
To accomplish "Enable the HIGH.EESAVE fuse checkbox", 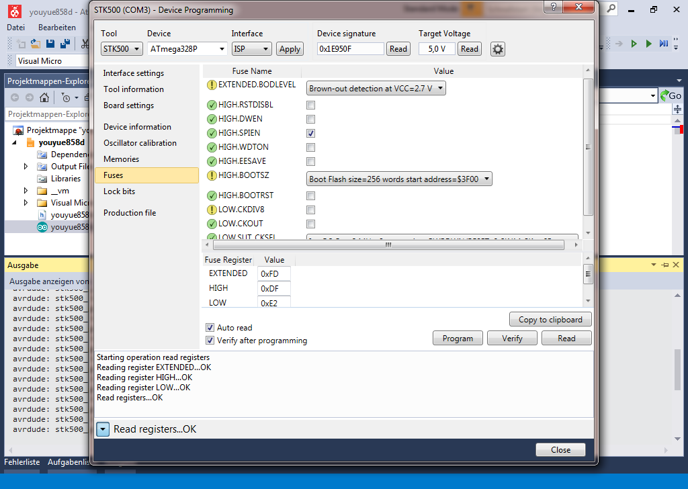I will click(x=310, y=161).
